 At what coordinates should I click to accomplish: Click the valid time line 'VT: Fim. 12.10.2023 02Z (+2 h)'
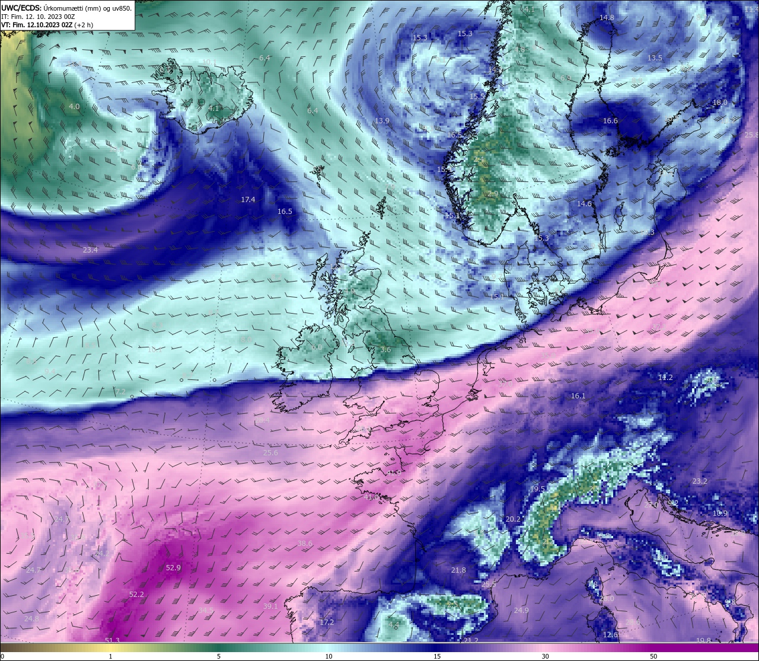click(47, 25)
